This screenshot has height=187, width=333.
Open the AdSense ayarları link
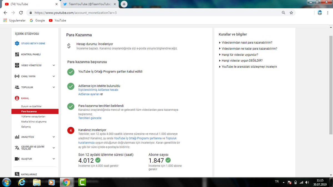point(90,94)
